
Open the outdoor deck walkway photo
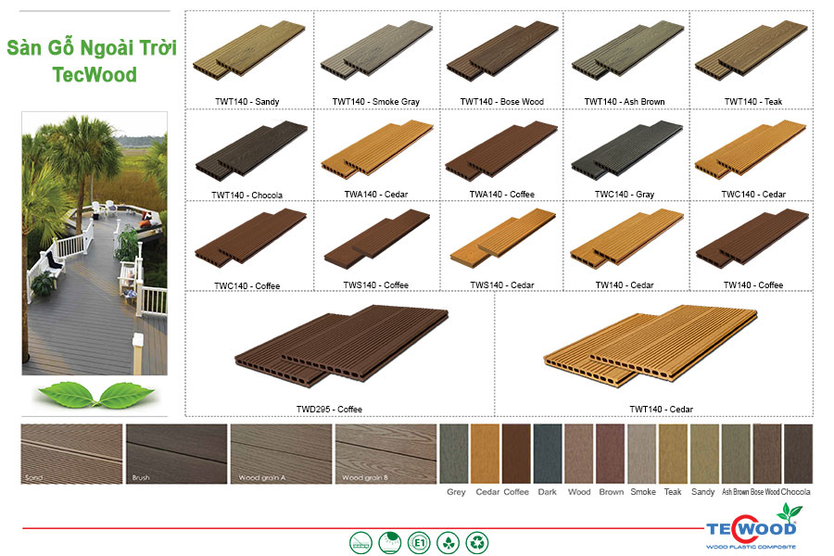tap(95, 243)
